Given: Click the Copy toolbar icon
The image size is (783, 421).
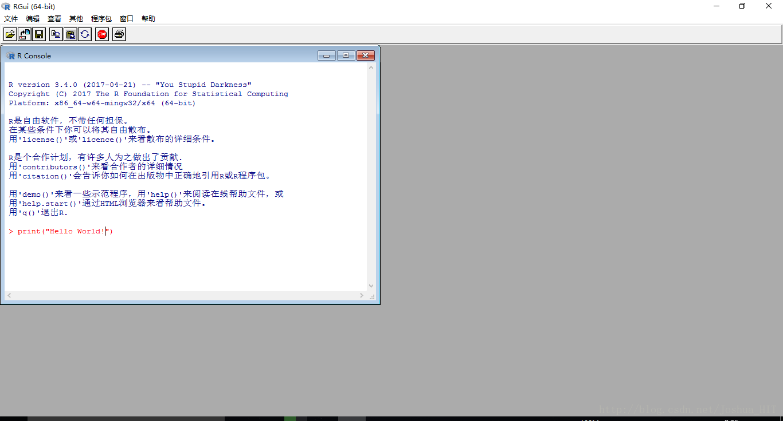Looking at the screenshot, I should [x=56, y=34].
